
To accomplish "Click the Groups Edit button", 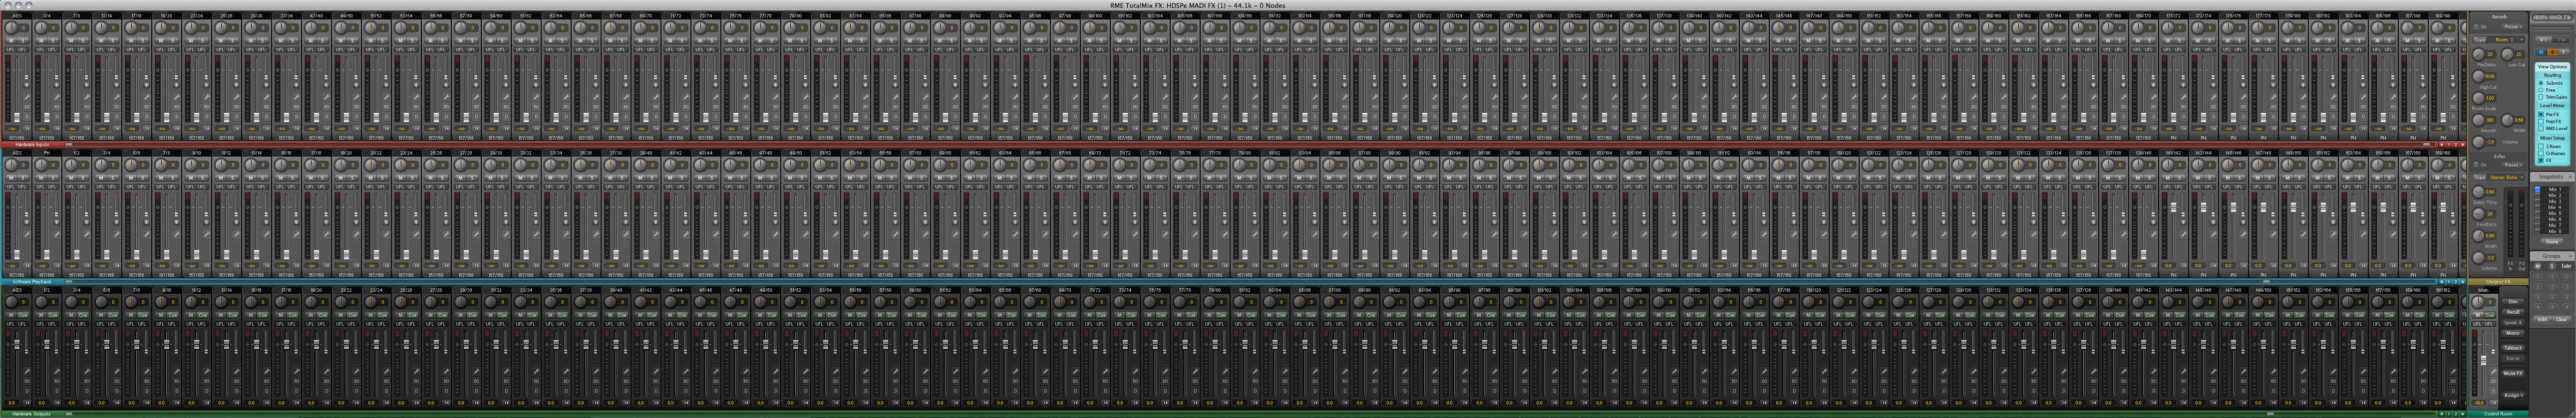I will point(2543,319).
